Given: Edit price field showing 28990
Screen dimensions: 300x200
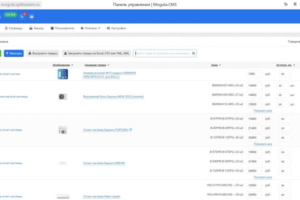Looking at the screenshot, I should (254, 171).
